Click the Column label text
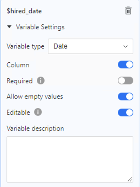140x187 pixels. click(x=18, y=65)
